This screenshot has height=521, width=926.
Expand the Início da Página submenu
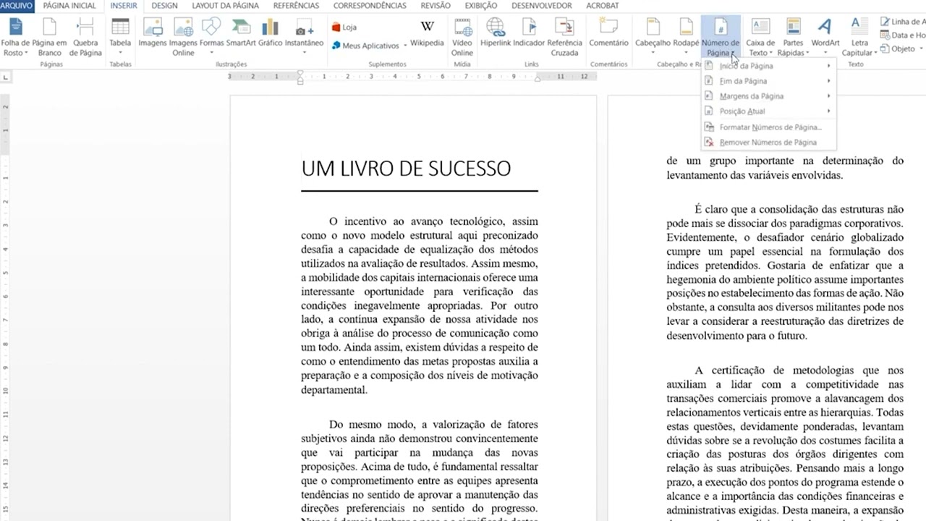(769, 66)
